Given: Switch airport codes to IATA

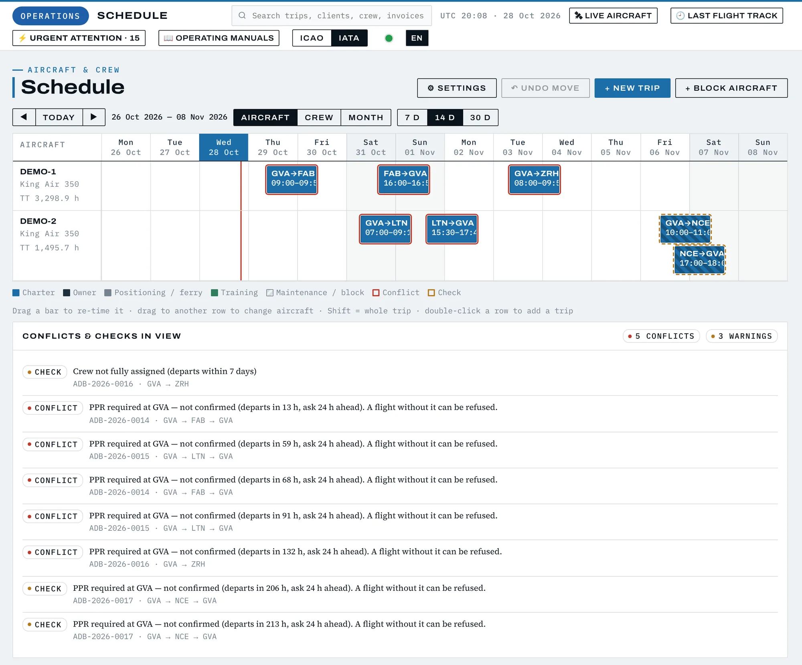Looking at the screenshot, I should pos(349,38).
